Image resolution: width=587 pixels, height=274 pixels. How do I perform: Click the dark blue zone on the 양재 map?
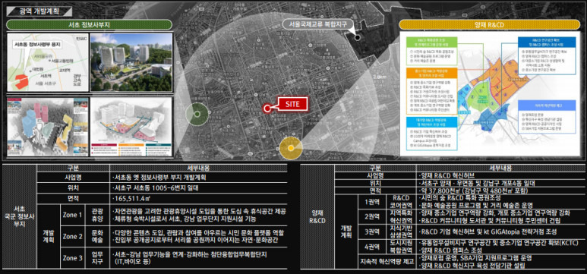pos(491,116)
